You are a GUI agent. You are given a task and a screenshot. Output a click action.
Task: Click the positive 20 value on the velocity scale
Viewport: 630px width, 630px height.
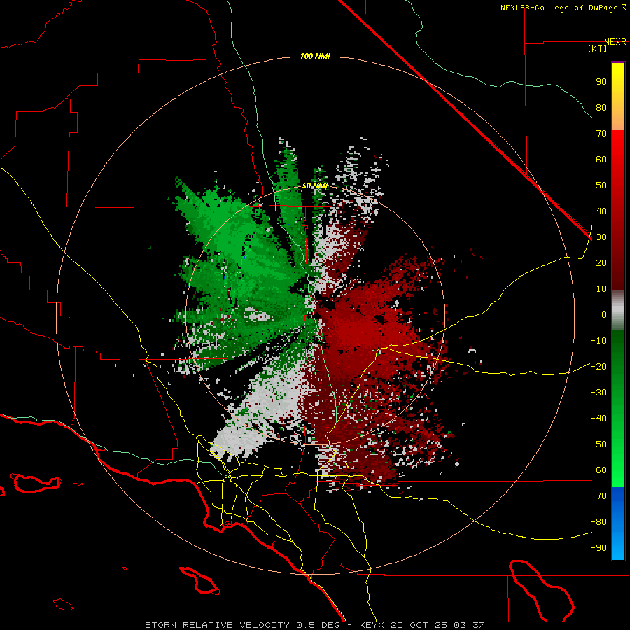click(x=601, y=263)
